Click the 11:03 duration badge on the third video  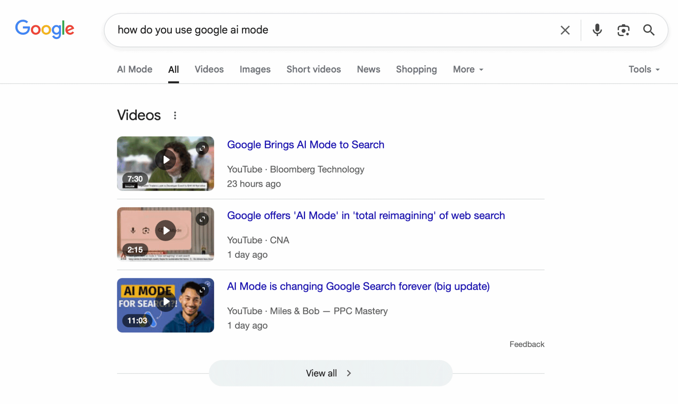[137, 321]
